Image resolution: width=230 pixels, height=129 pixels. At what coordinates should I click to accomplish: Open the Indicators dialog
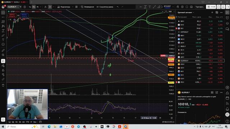pyautogui.click(x=64, y=7)
